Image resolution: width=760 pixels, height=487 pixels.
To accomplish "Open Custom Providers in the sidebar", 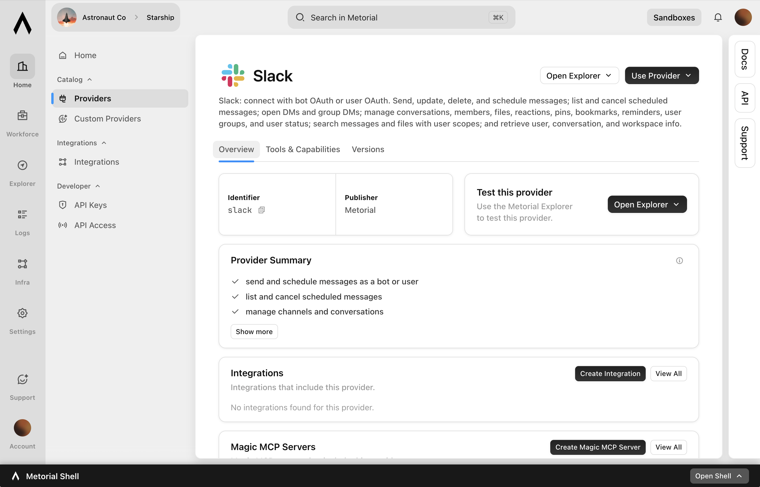I will pyautogui.click(x=120, y=119).
